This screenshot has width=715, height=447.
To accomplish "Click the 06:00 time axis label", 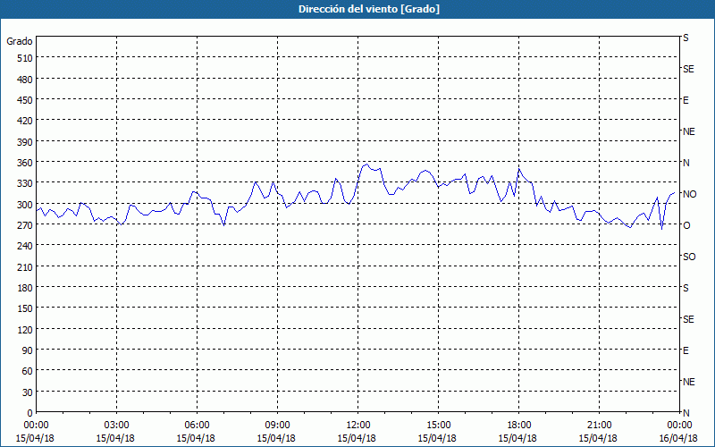I will [197, 426].
